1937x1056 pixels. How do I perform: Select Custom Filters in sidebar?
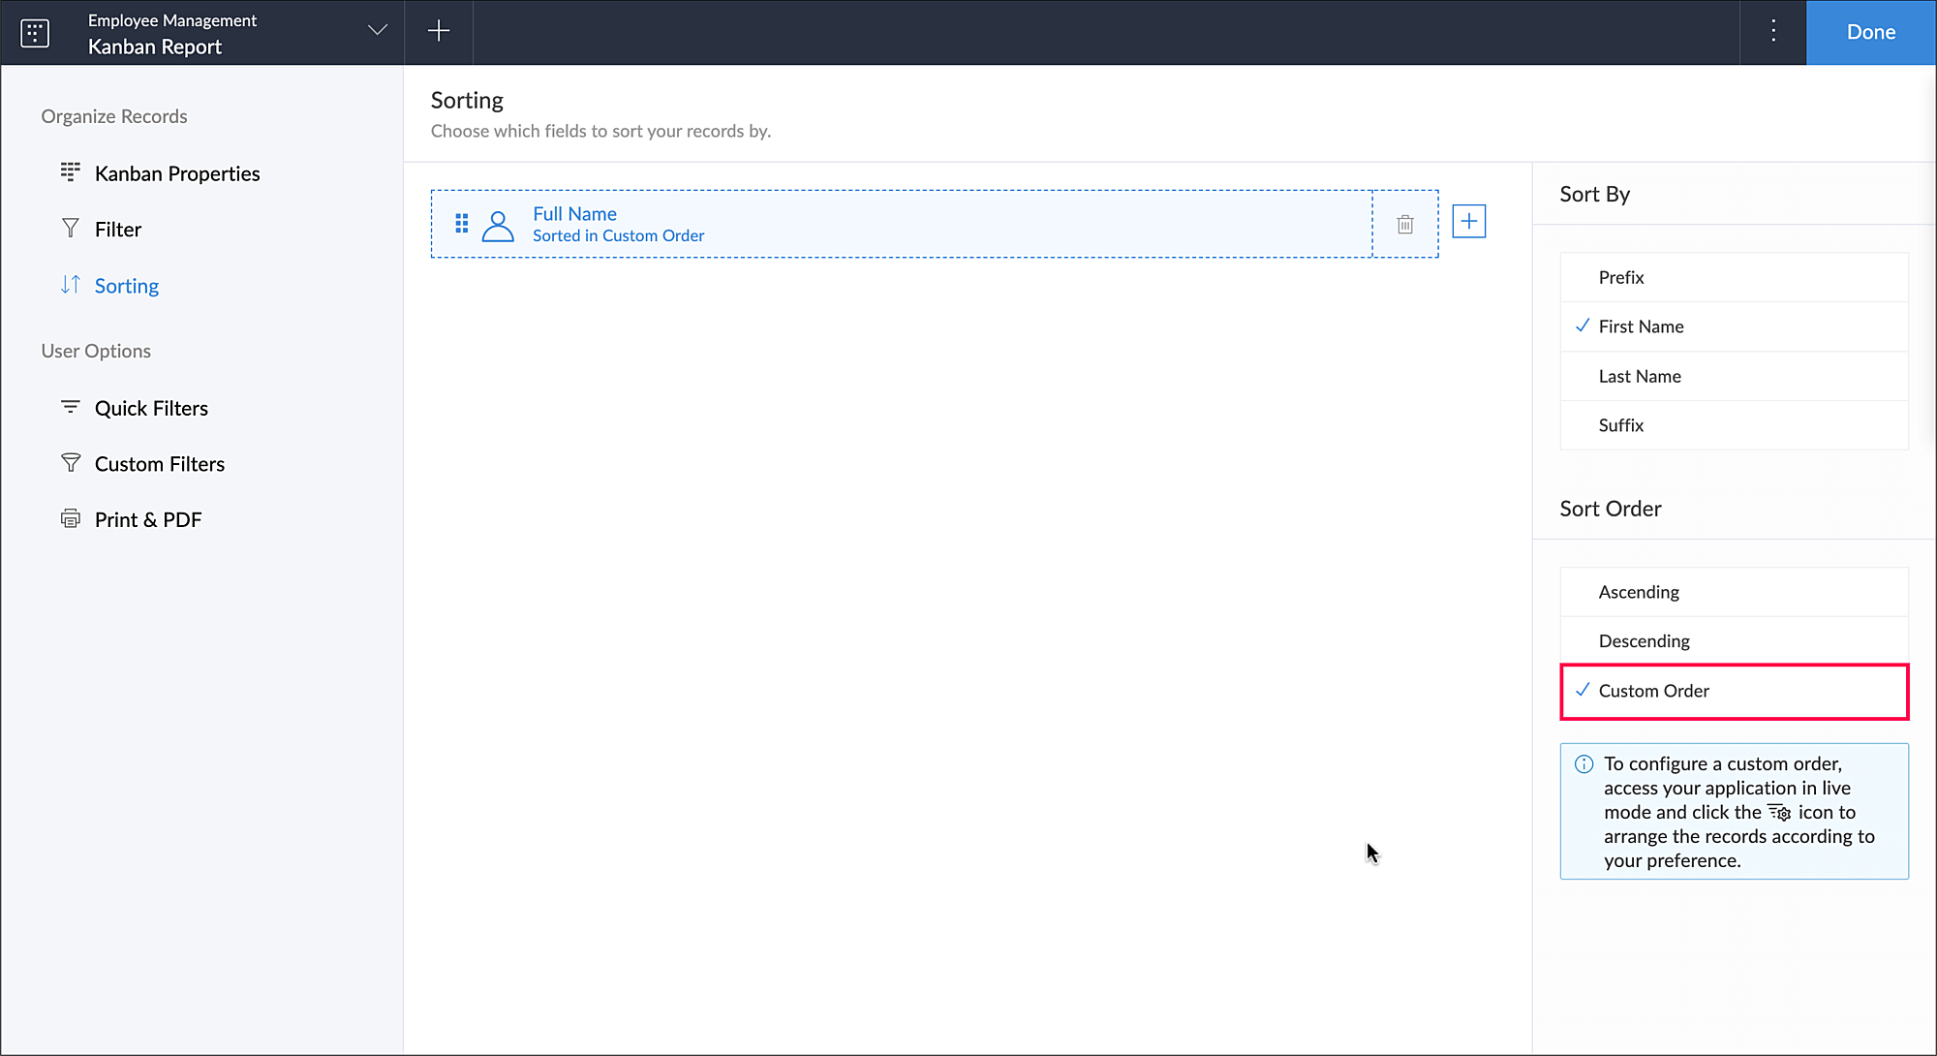click(x=159, y=464)
